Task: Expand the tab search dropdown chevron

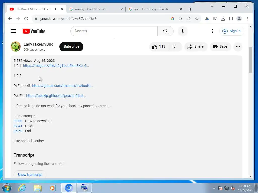Action: 212,6
